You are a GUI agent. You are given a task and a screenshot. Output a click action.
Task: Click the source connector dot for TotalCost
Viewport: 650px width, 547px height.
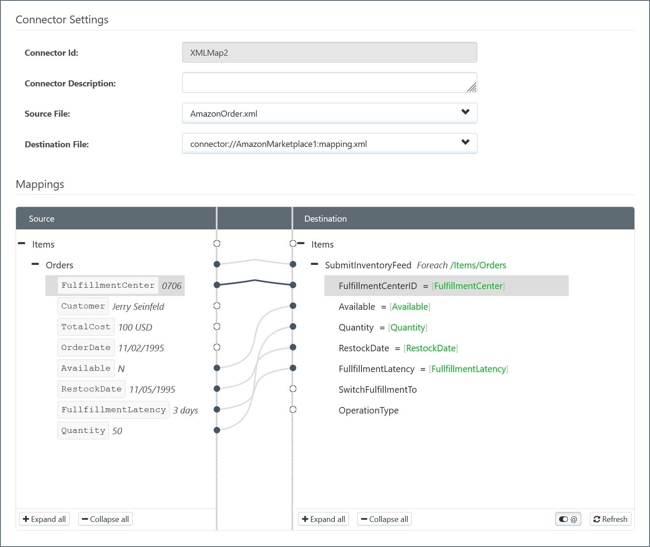coord(217,327)
